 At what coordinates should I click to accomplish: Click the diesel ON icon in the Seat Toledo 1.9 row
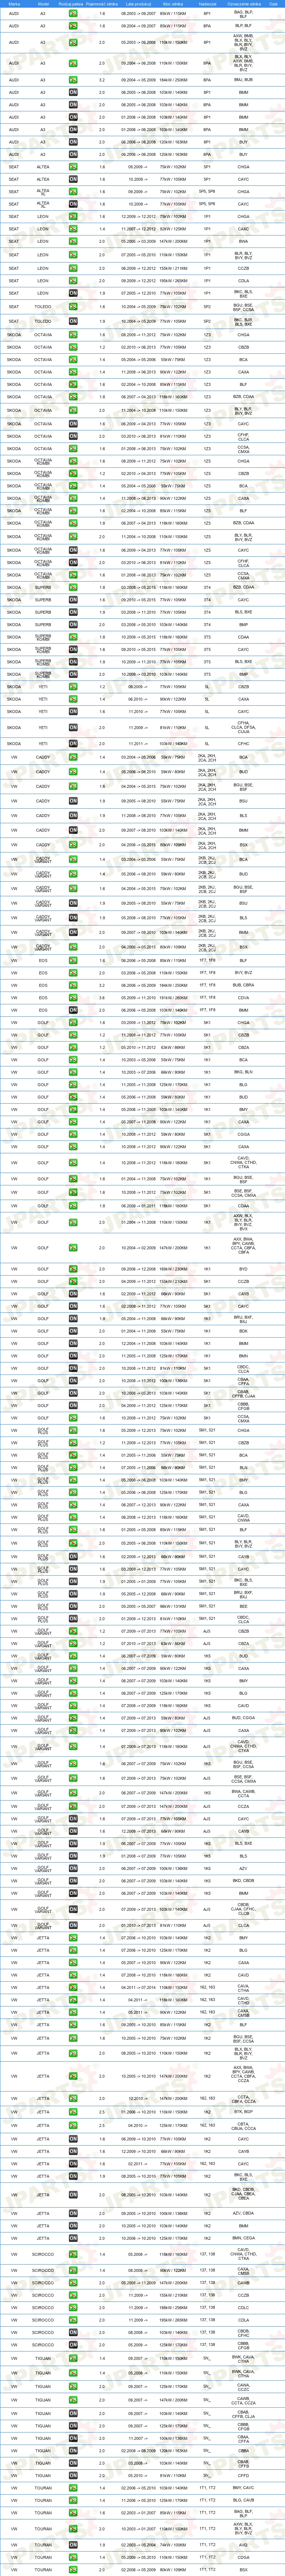point(73,321)
